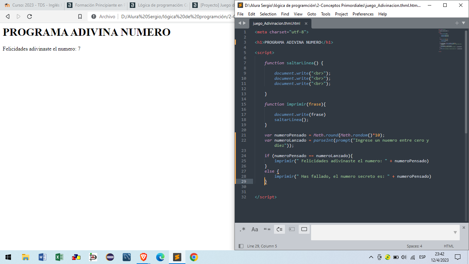Click the editor vertical scrollbar

pyautogui.click(x=466, y=82)
